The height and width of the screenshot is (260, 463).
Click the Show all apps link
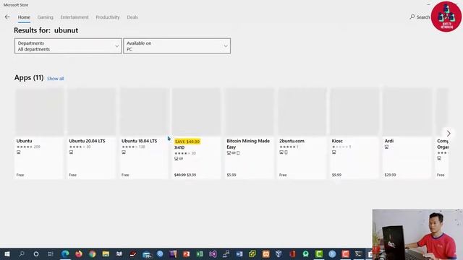(x=55, y=79)
